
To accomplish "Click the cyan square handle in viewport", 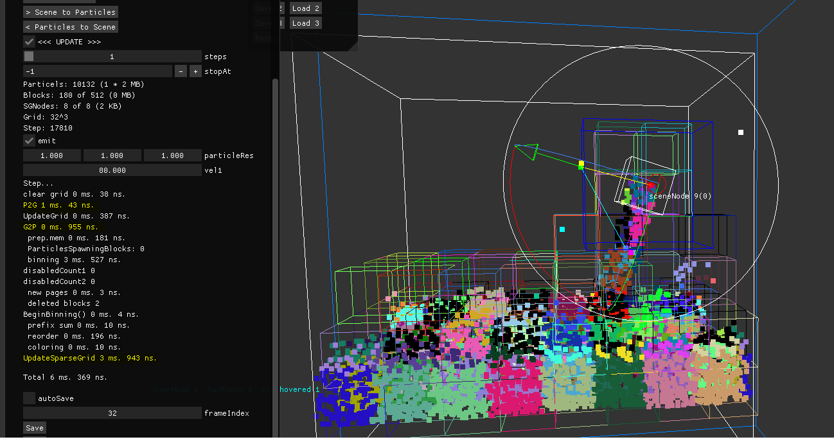I will (562, 229).
